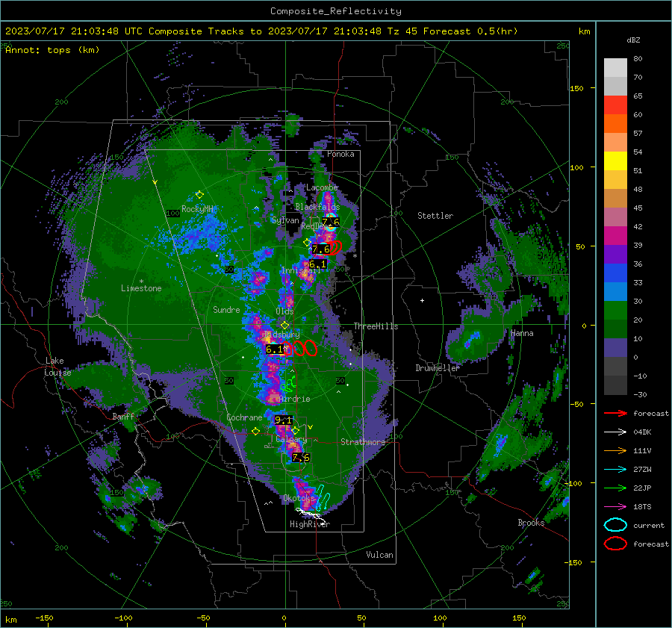Click the Composite_Reflectivity title
The image size is (672, 628).
pyautogui.click(x=335, y=11)
